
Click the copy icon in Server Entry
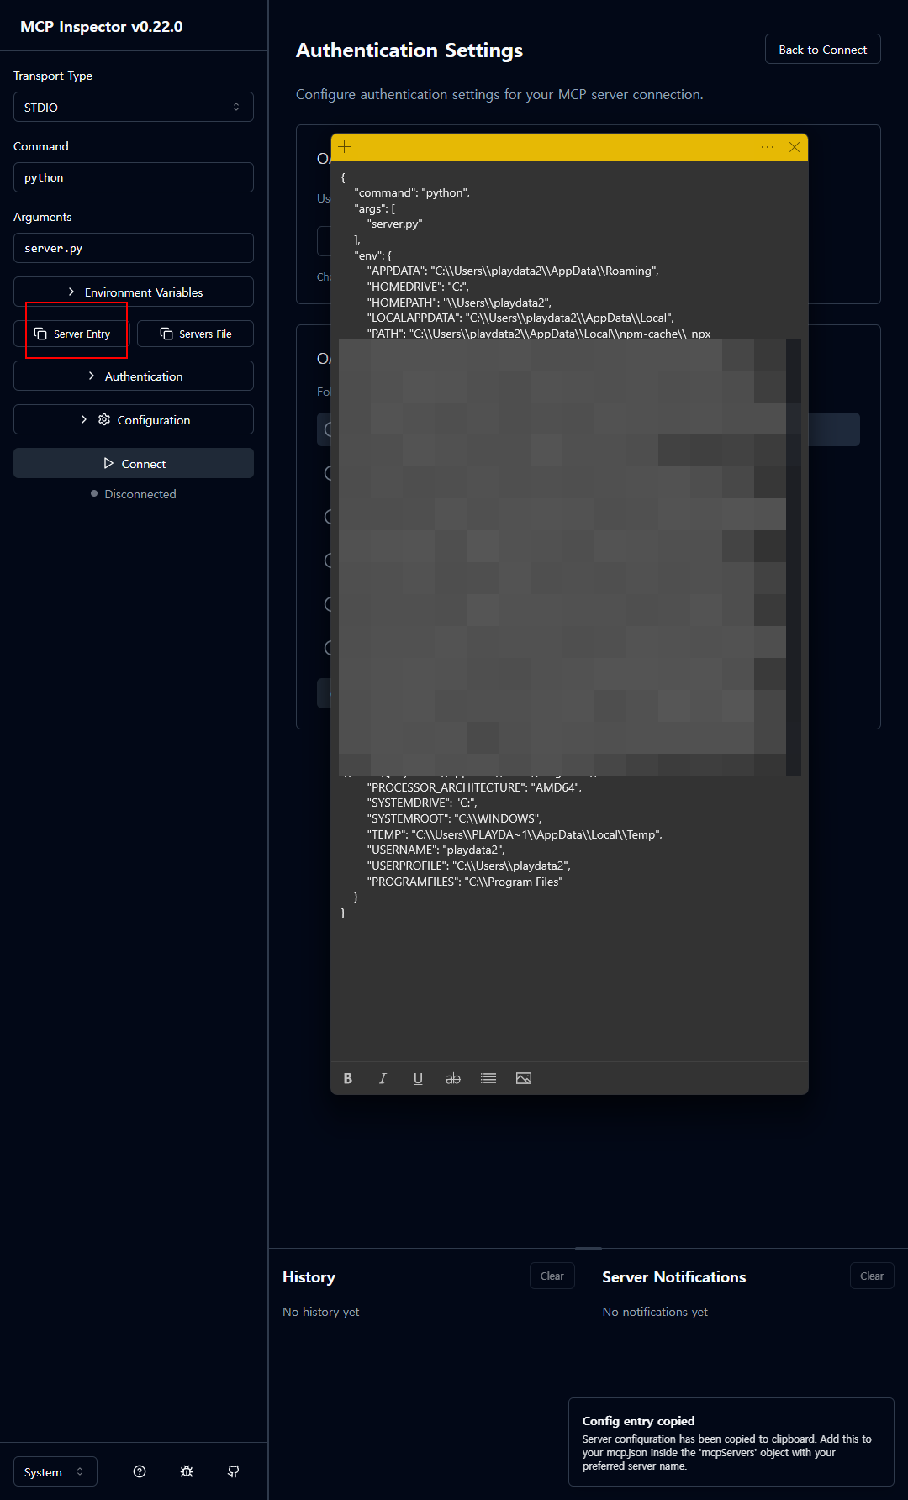[40, 334]
